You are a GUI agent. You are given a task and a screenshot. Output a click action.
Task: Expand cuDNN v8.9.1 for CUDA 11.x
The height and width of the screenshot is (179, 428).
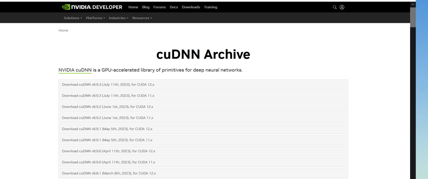pyautogui.click(x=203, y=140)
